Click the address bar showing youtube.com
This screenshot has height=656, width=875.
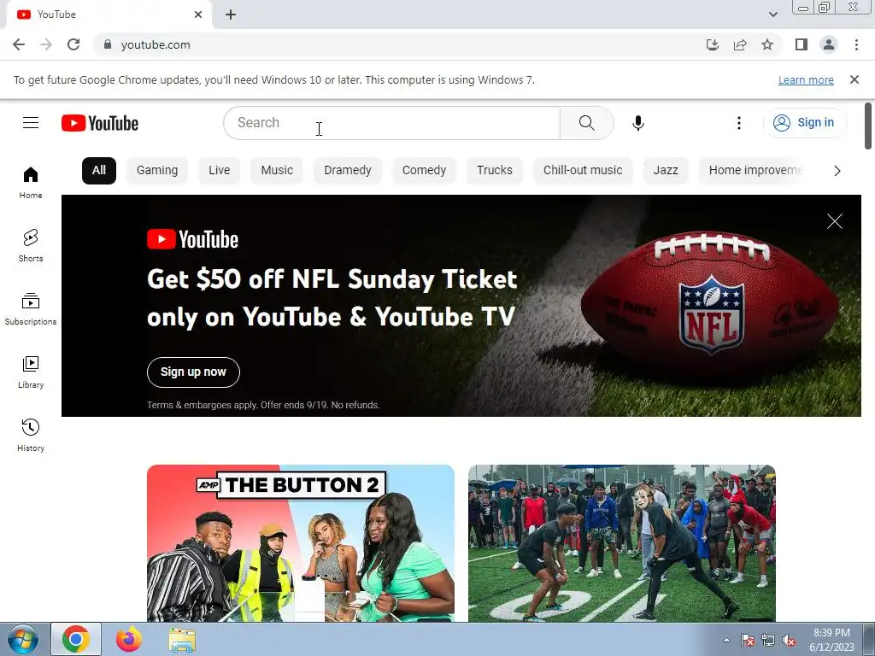tap(396, 44)
